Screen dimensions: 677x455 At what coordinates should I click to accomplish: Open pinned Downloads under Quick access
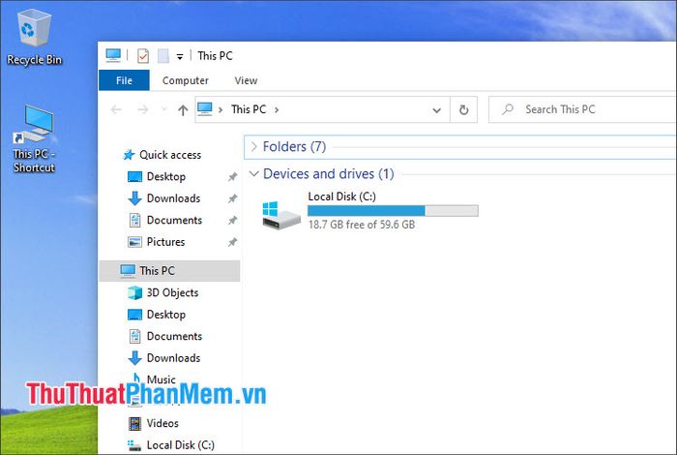coord(173,197)
